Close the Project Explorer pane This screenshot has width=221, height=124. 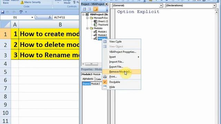(x=107, y=4)
